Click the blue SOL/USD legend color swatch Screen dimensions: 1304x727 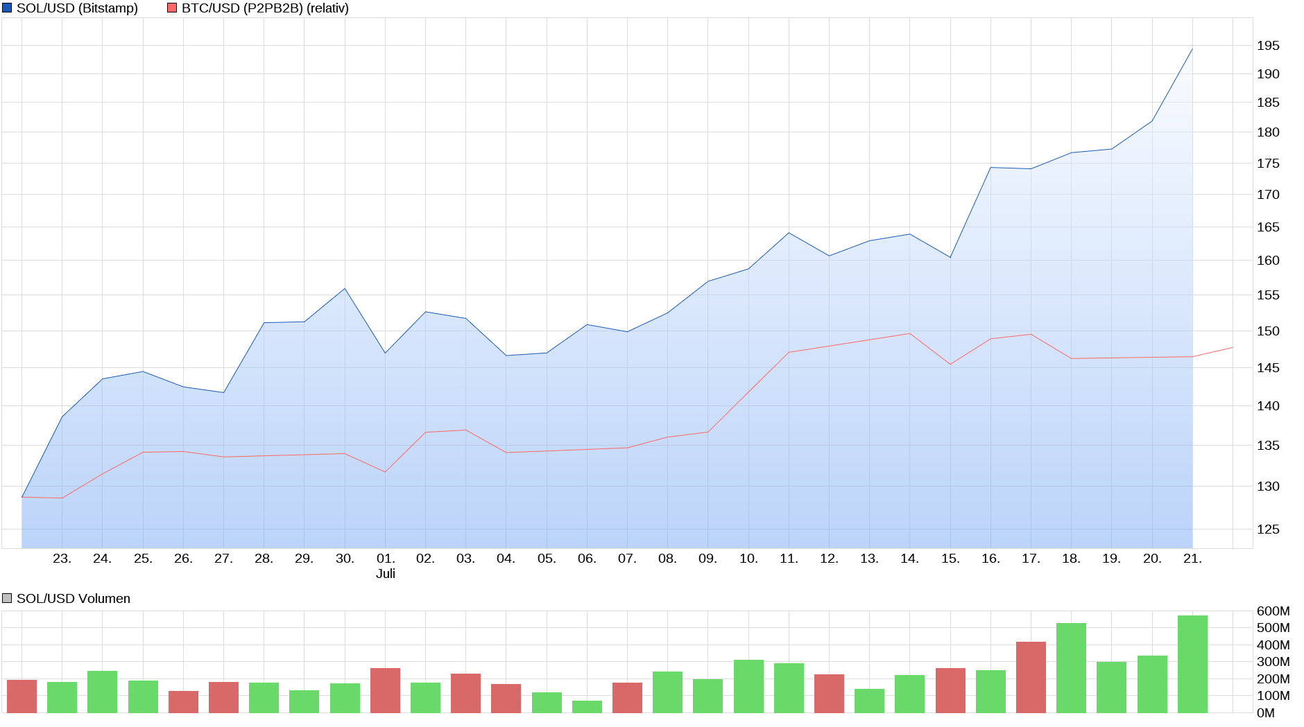pos(7,8)
